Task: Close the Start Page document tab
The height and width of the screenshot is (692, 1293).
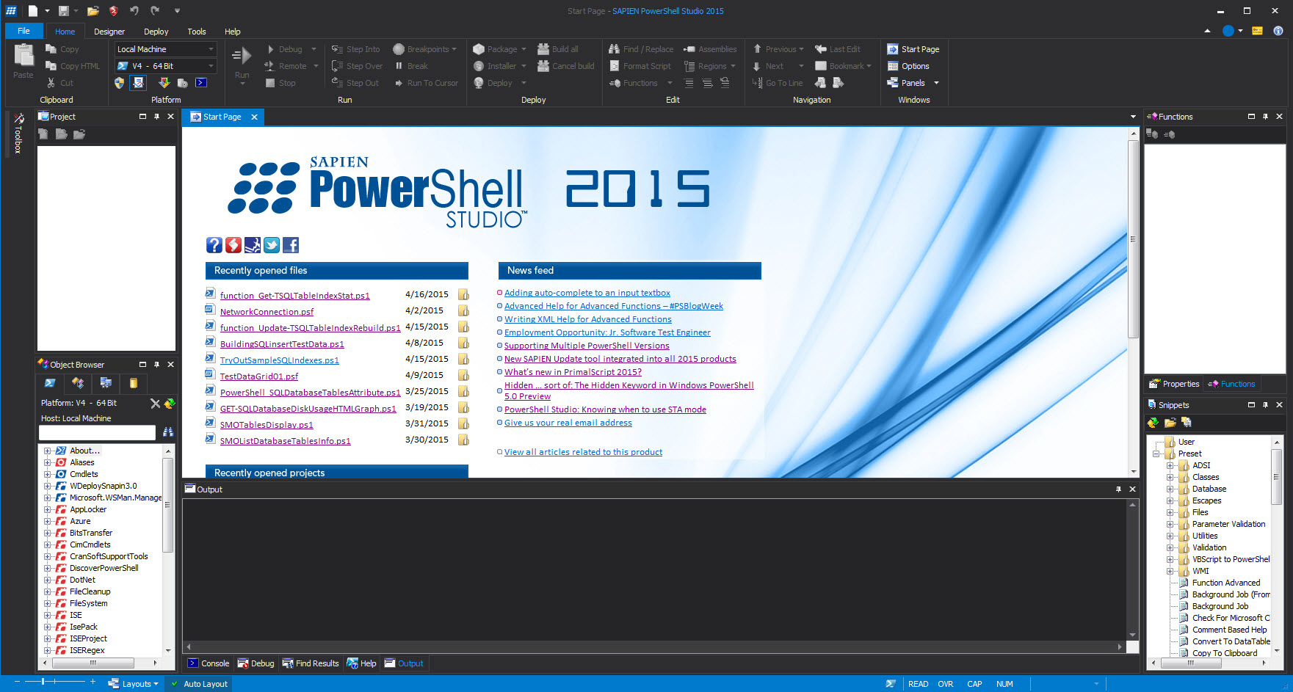Action: pos(254,117)
